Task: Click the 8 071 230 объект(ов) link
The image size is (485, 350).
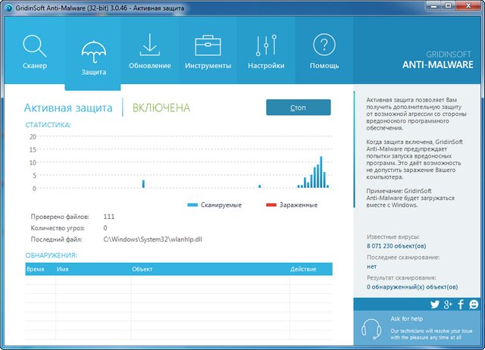Action: (396, 246)
